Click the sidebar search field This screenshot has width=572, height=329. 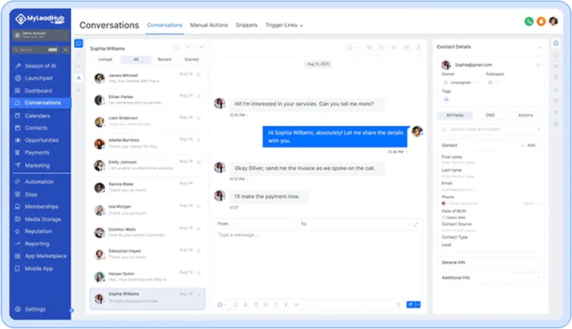[36, 49]
